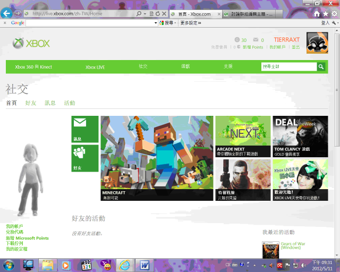The image size is (340, 272).
Task: Open the 社交 navigation menu
Action: pos(143,66)
